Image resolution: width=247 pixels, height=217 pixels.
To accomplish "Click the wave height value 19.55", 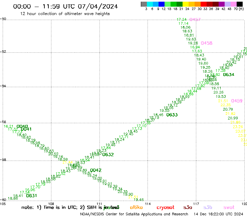I will [x=165, y=111].
